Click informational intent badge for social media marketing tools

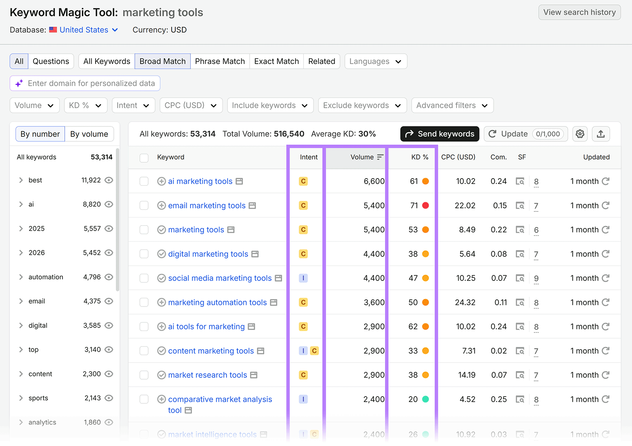[x=303, y=278]
